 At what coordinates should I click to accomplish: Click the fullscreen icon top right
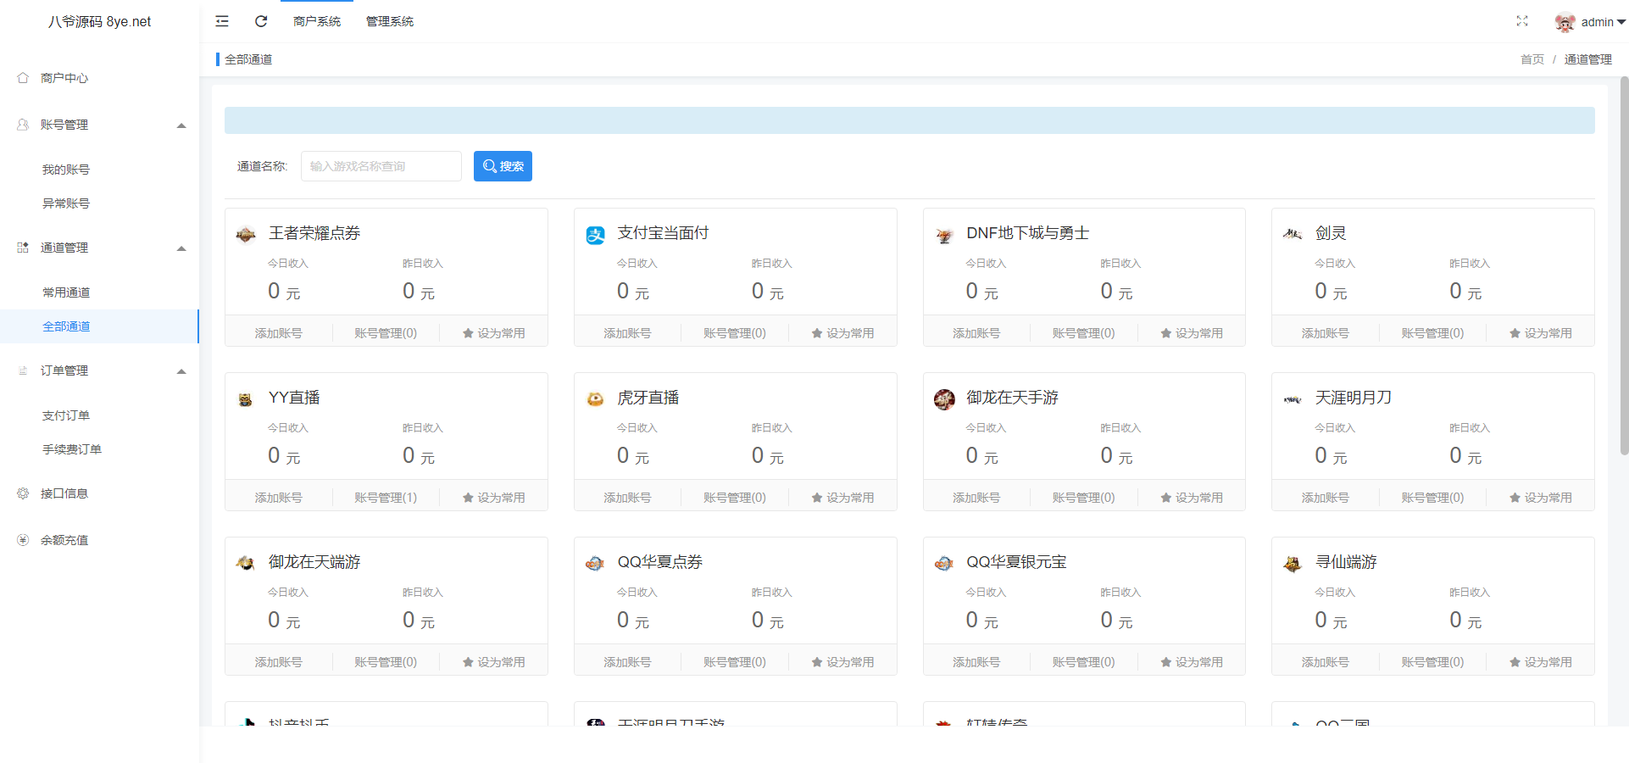(x=1522, y=21)
